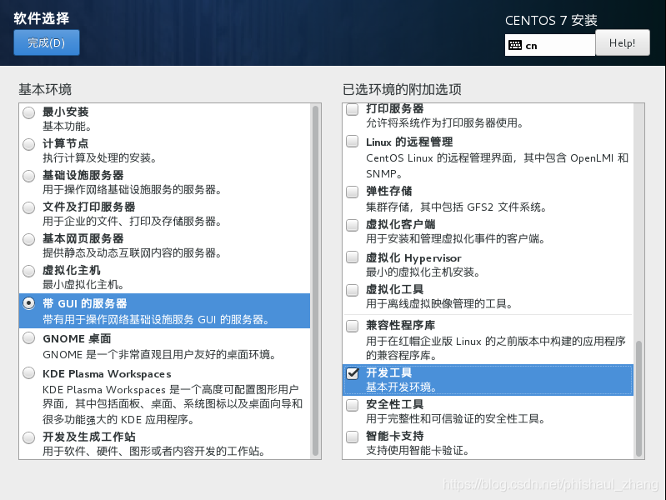Select the 带 GUI 的服务器 radio button
The width and height of the screenshot is (666, 500).
(x=29, y=303)
